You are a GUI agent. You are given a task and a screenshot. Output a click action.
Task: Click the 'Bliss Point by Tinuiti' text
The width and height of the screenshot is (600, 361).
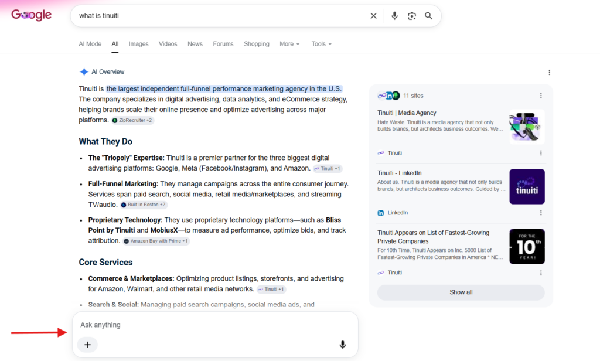215,225
